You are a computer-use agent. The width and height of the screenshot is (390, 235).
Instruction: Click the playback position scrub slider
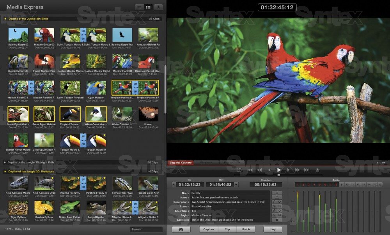pos(278,175)
